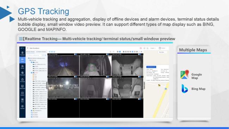Select the face-detection driver camera feed
The height and width of the screenshot is (129, 229).
(95, 64)
